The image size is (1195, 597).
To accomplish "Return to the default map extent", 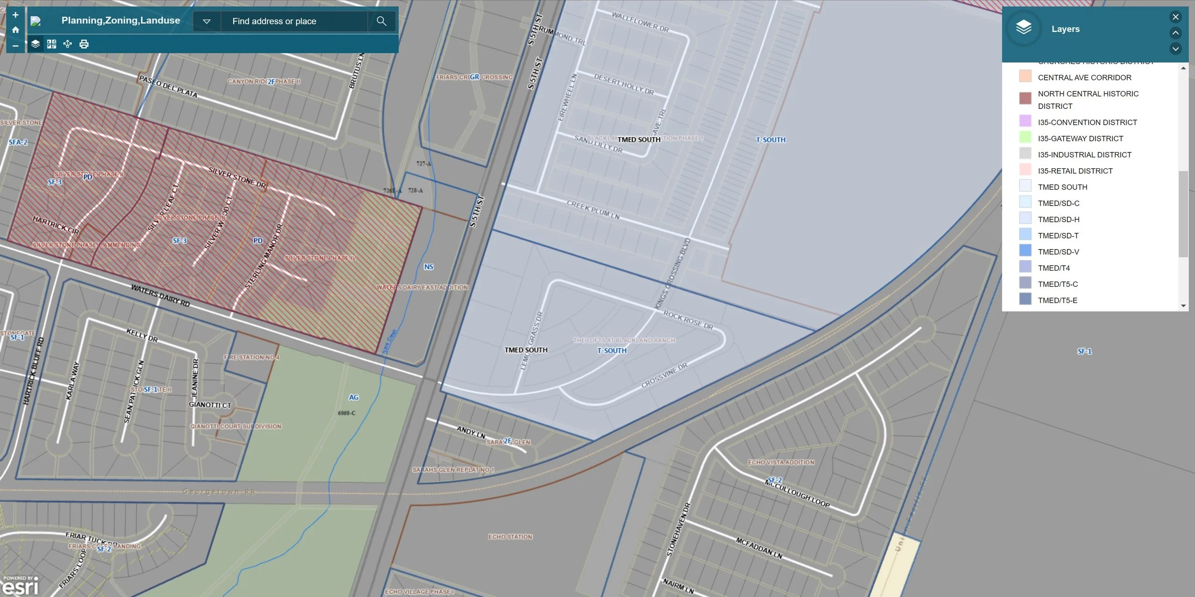I will click(x=15, y=30).
